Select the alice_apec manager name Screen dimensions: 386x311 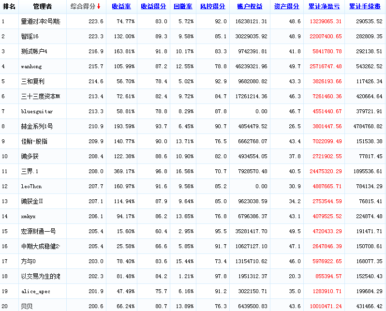coord(35,291)
